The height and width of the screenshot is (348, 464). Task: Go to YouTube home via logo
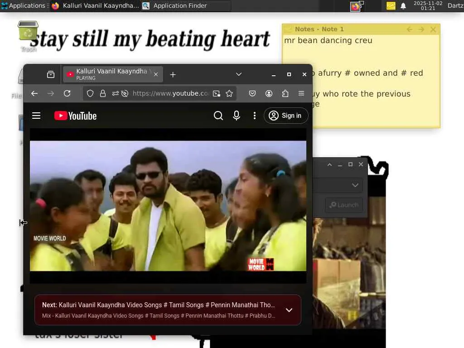pyautogui.click(x=76, y=116)
